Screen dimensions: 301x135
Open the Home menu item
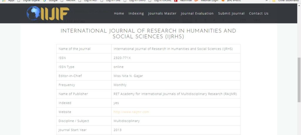click(119, 14)
